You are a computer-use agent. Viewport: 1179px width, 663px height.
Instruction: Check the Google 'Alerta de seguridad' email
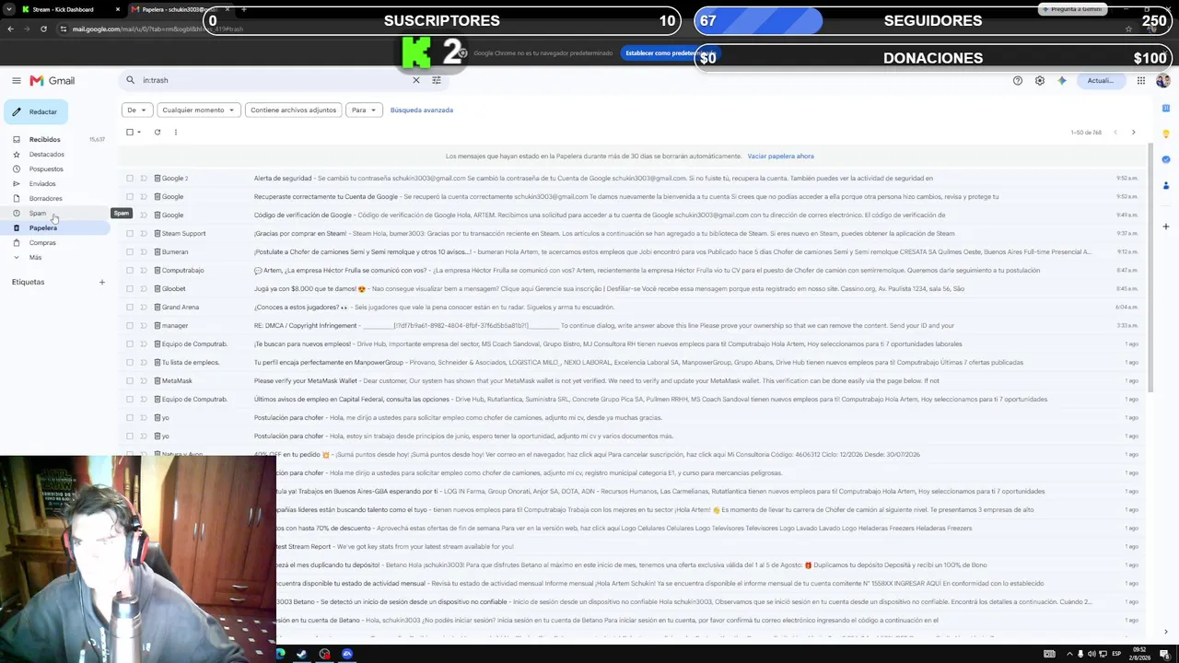coord(130,178)
